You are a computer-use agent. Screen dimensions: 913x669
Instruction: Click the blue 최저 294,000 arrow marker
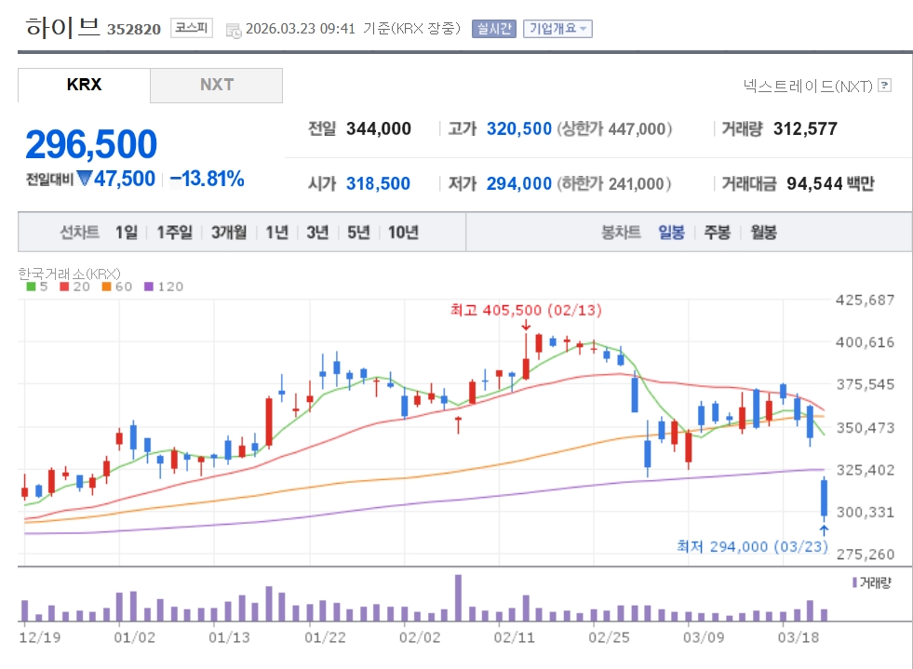coord(823,529)
